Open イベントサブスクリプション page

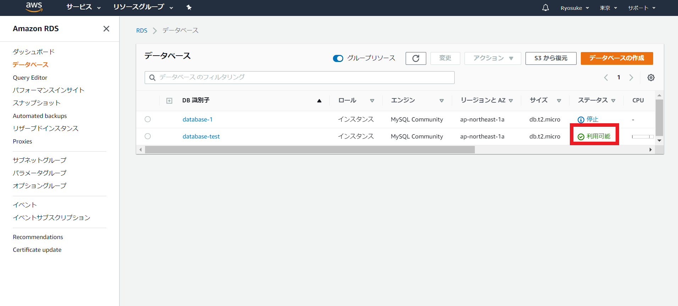tap(52, 217)
